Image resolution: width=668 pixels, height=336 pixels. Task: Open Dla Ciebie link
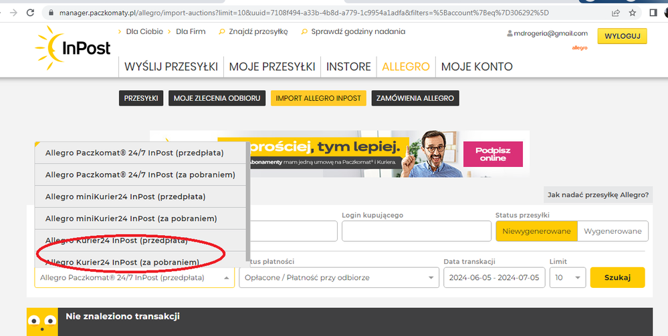pyautogui.click(x=144, y=31)
